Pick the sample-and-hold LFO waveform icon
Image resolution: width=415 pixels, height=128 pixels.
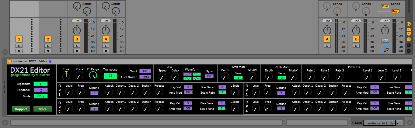[x=196, y=78]
